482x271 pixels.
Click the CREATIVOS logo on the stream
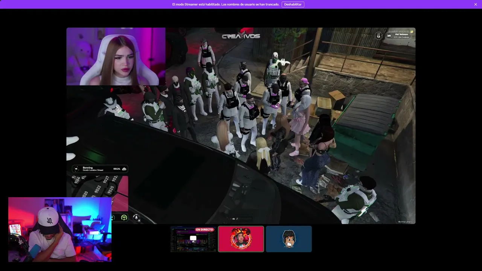pyautogui.click(x=241, y=36)
